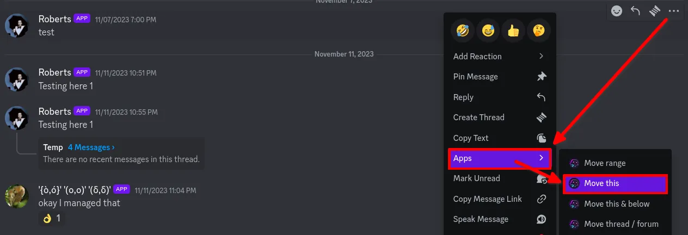This screenshot has height=235, width=688.
Task: Expand the Add Reaction submenu
Action: (x=500, y=57)
